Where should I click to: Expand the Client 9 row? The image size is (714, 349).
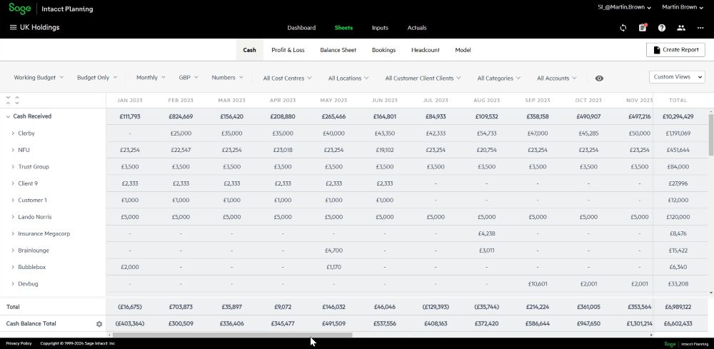click(x=13, y=184)
